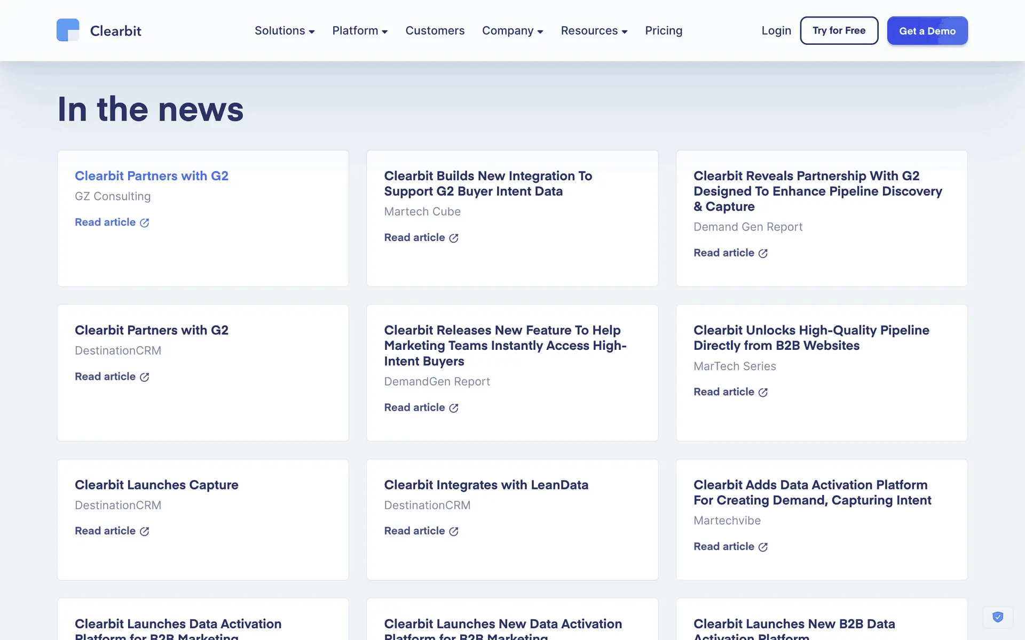Read article for Clearbit Integrates with LeanData

[414, 531]
